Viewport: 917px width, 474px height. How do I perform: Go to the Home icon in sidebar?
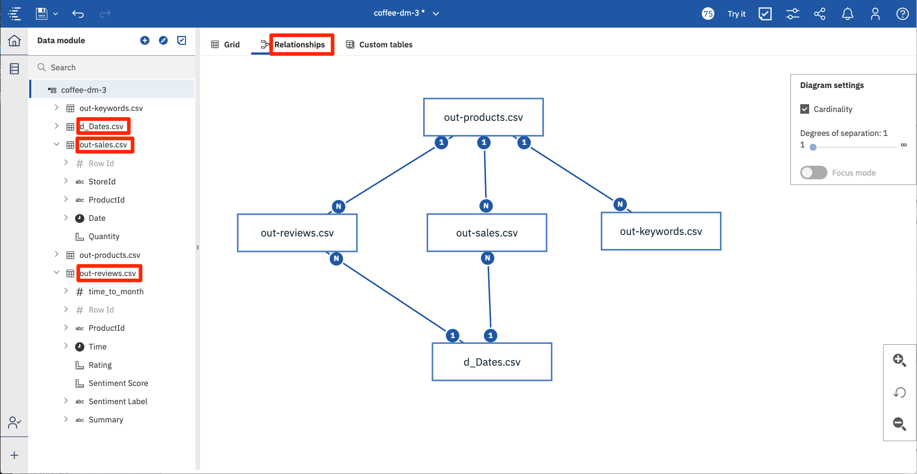pyautogui.click(x=15, y=41)
